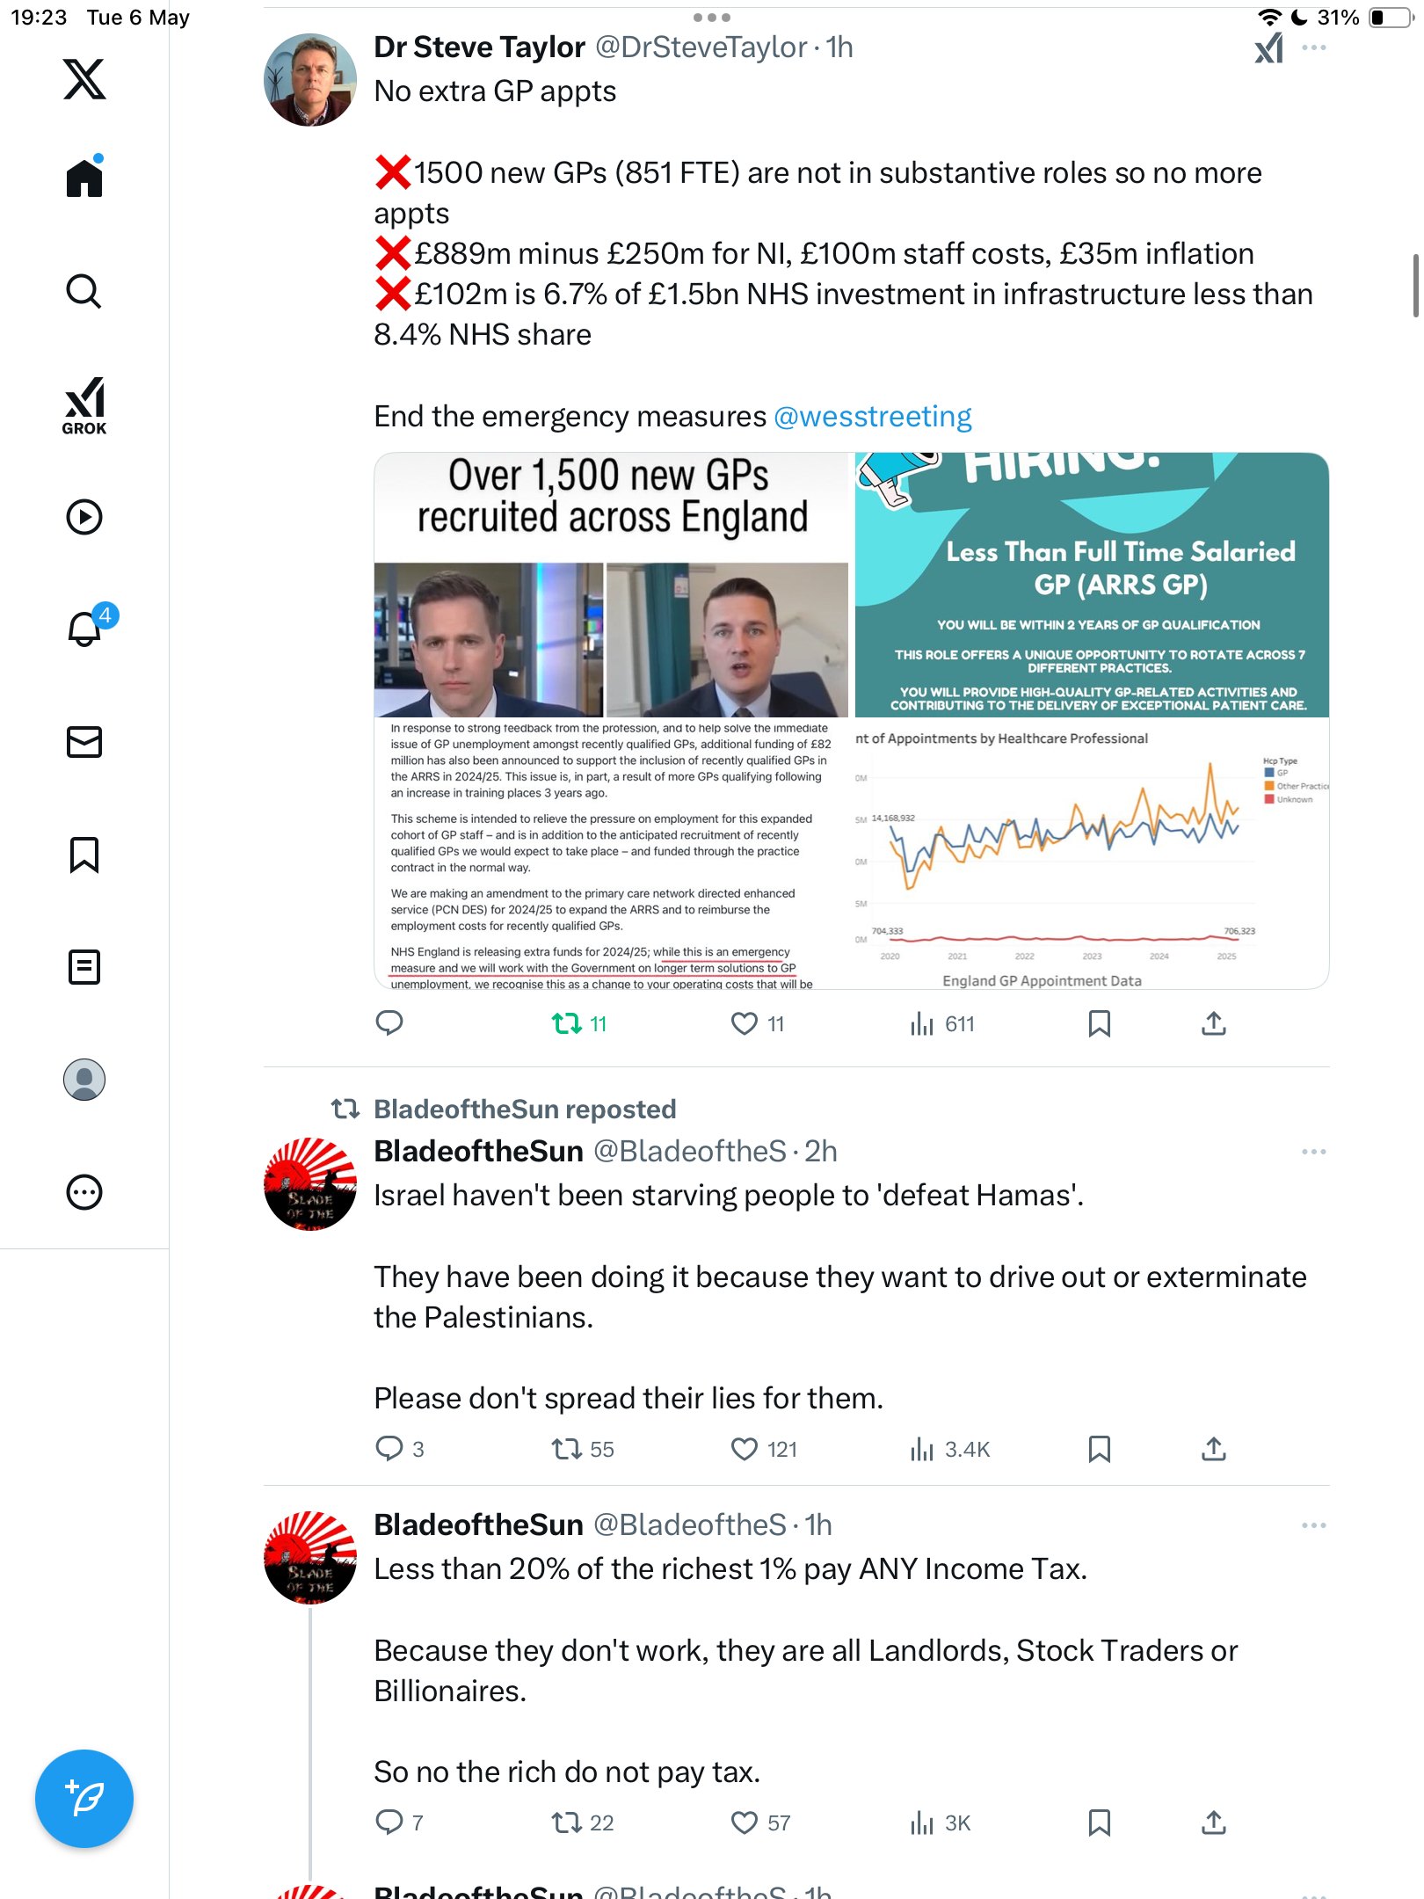
Task: Open the Lists icon in sidebar
Action: click(84, 967)
